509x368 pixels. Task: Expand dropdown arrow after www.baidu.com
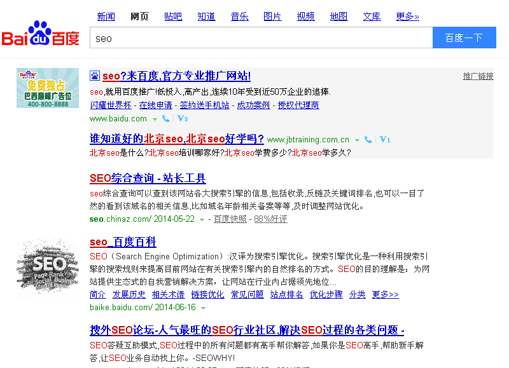[x=155, y=119]
